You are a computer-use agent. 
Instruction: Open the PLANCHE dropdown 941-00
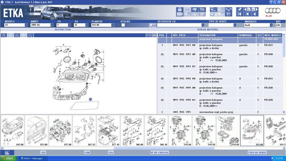pyautogui.click(x=113, y=25)
